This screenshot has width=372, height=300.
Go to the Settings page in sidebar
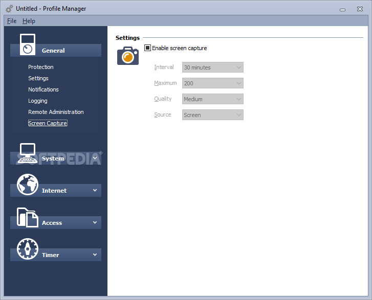click(x=38, y=78)
